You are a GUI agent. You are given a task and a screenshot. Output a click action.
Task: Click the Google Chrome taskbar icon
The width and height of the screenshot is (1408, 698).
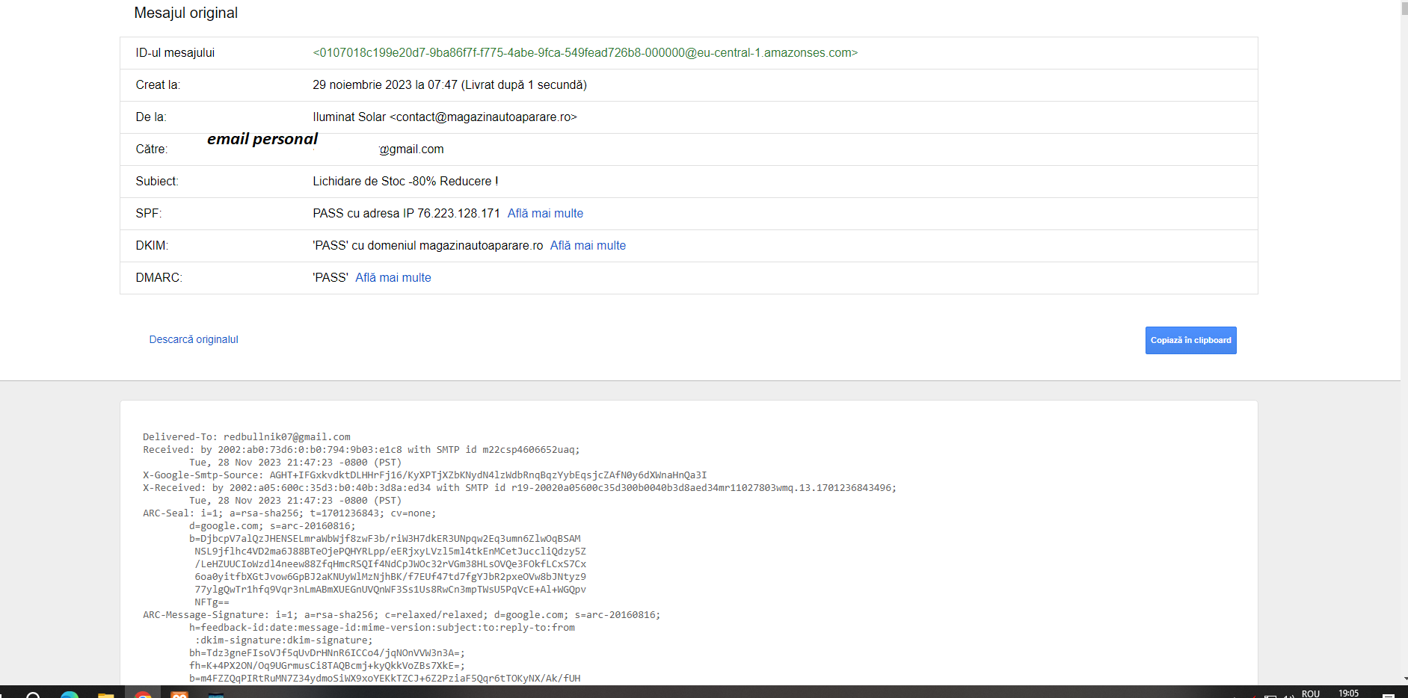(x=143, y=695)
